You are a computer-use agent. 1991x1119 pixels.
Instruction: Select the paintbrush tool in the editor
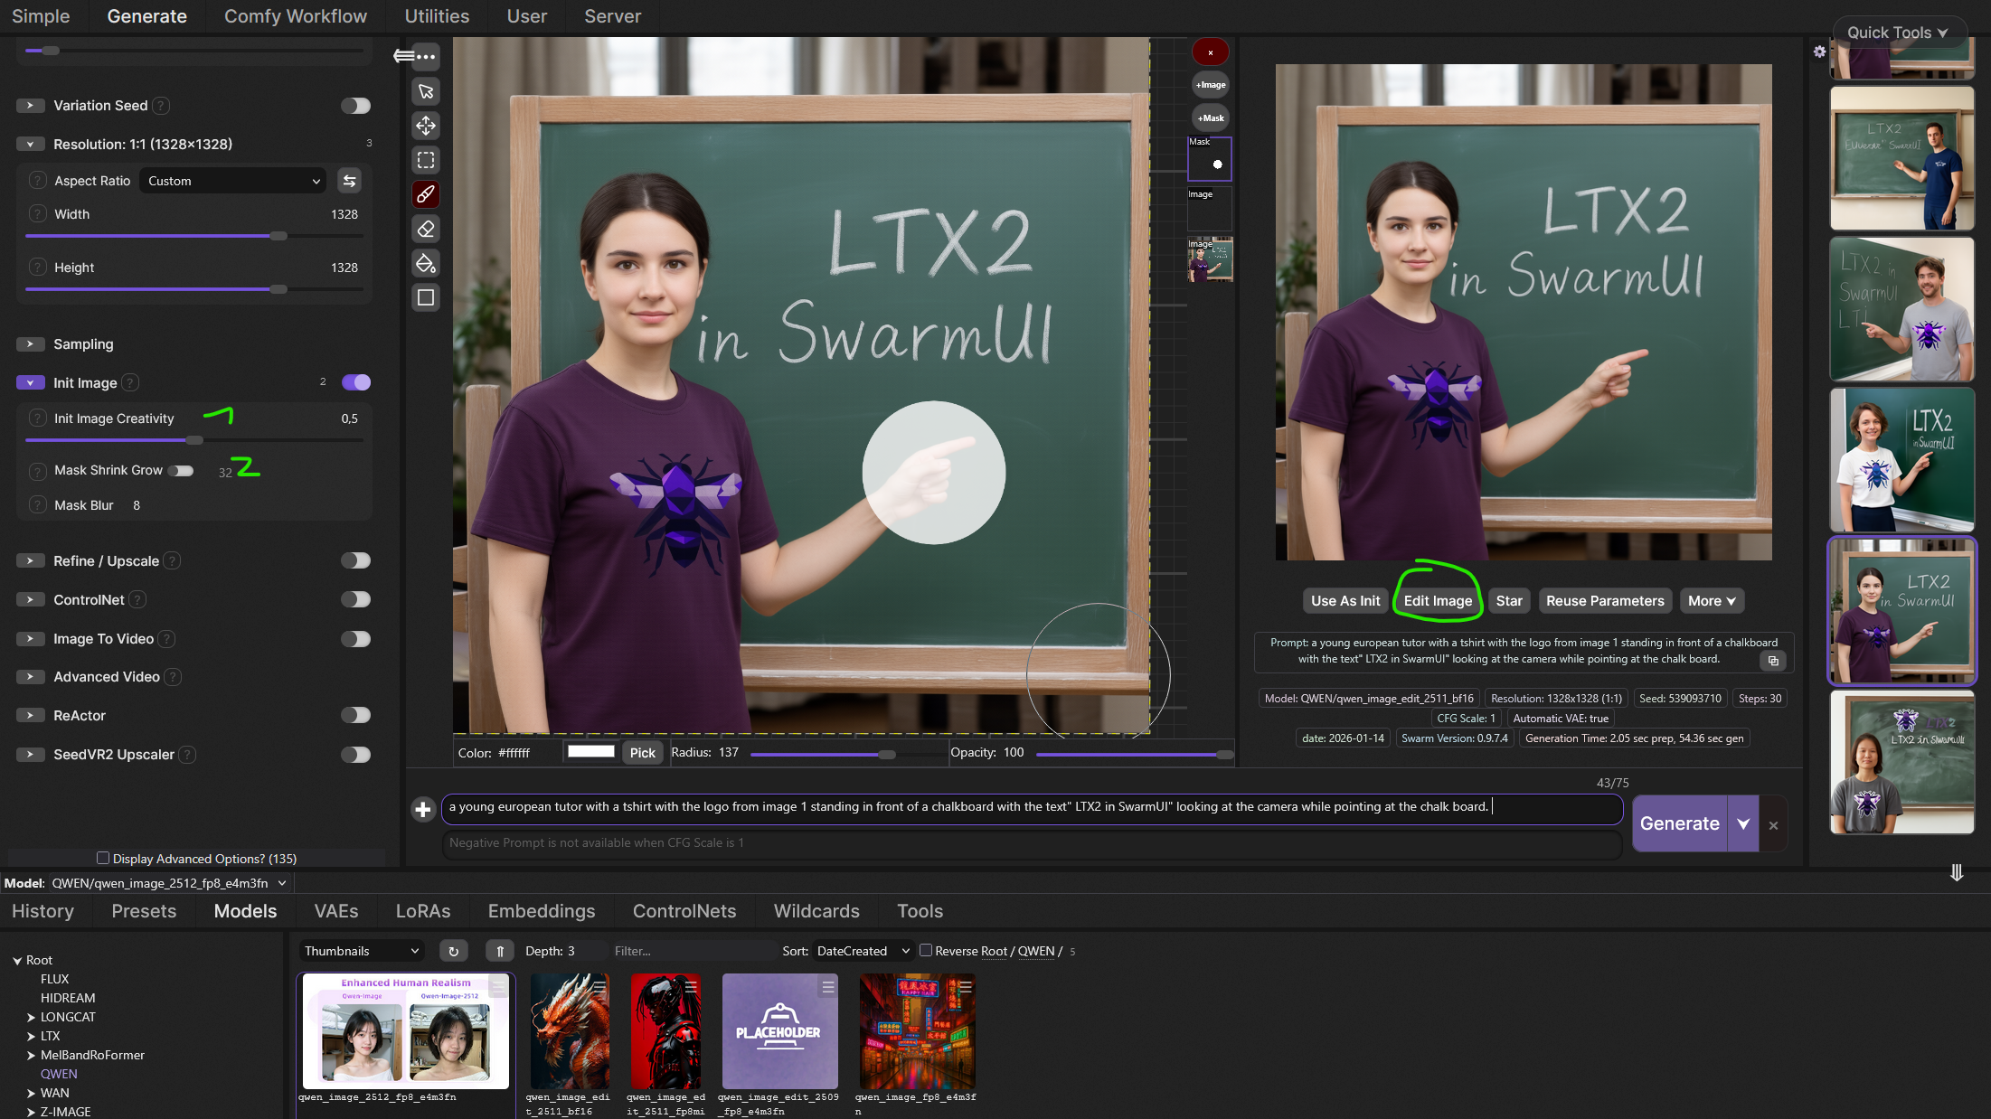pyautogui.click(x=426, y=194)
